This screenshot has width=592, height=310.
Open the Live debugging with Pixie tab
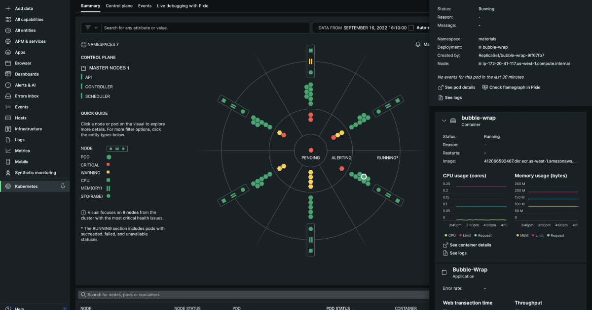182,6
